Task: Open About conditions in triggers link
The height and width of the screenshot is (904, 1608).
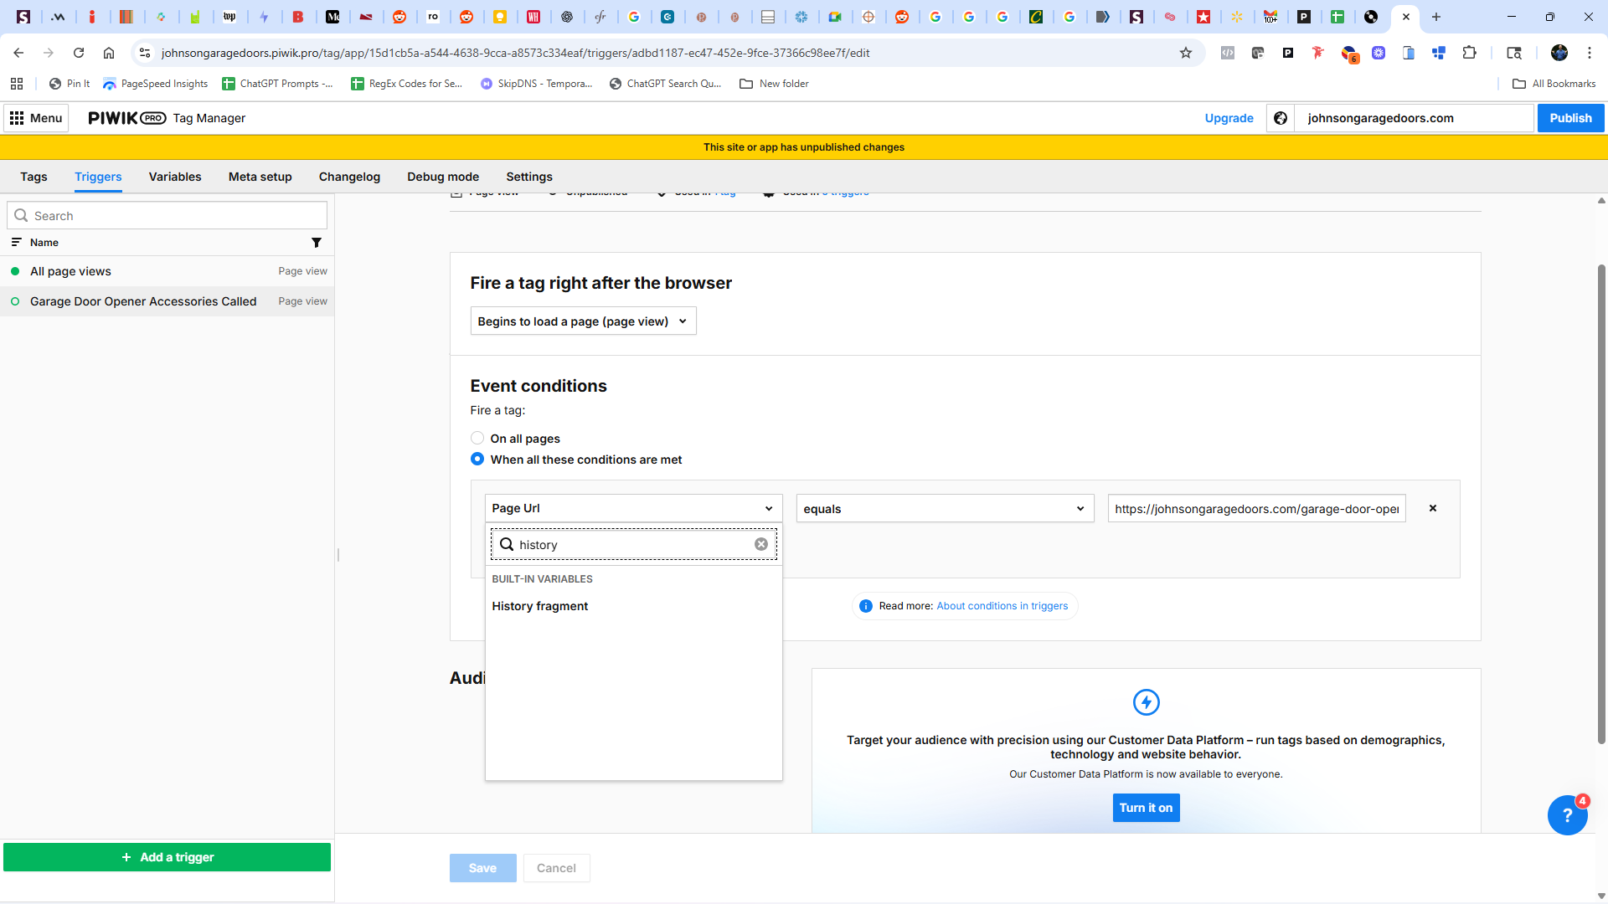Action: tap(1002, 606)
